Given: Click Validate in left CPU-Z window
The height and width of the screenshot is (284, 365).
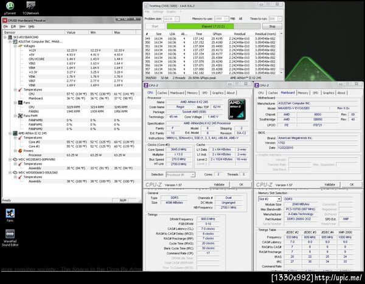Looking at the screenshot, I should click(219, 185).
